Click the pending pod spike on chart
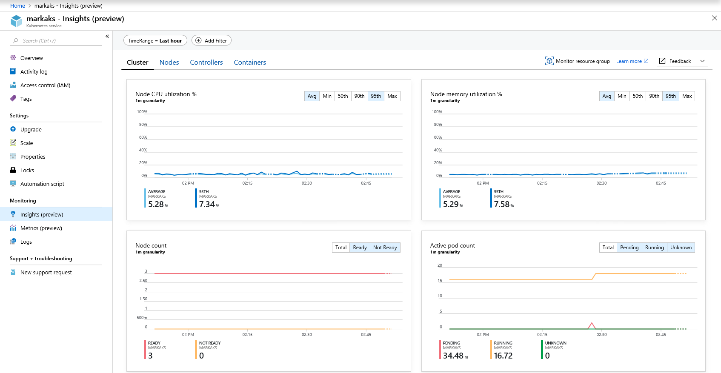This screenshot has height=373, width=721. (x=592, y=325)
